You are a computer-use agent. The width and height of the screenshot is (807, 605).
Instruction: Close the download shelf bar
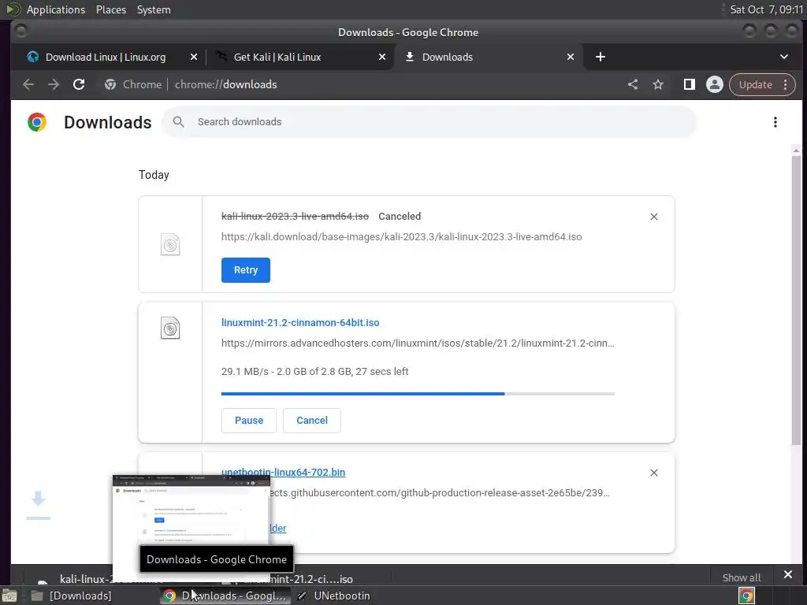point(788,574)
